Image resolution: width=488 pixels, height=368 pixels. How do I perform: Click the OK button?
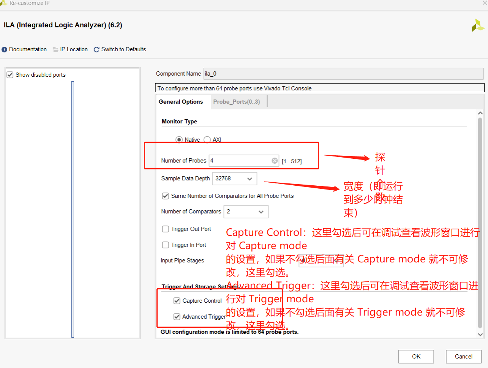click(416, 357)
